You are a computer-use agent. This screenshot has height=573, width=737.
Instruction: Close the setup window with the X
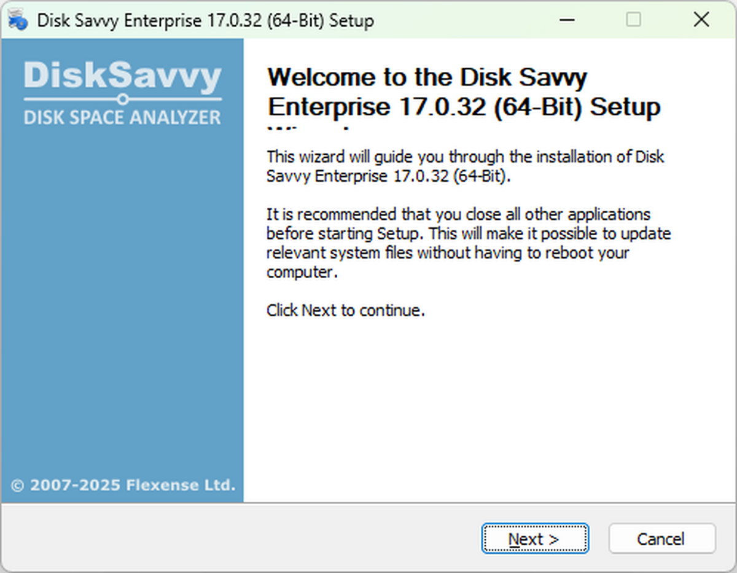click(x=701, y=20)
